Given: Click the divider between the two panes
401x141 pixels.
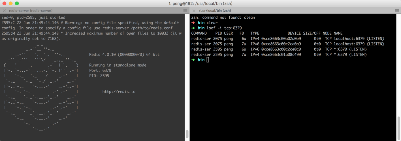Looking at the screenshot, I should (189, 76).
